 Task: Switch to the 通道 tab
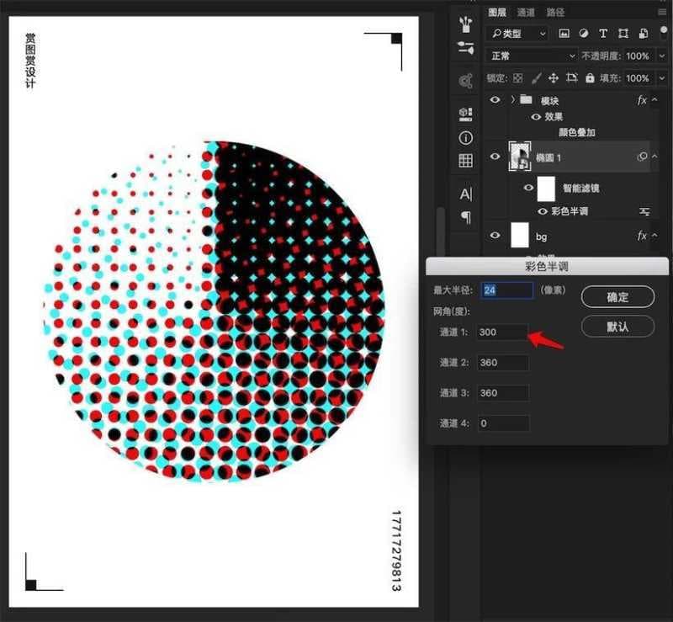click(x=526, y=13)
